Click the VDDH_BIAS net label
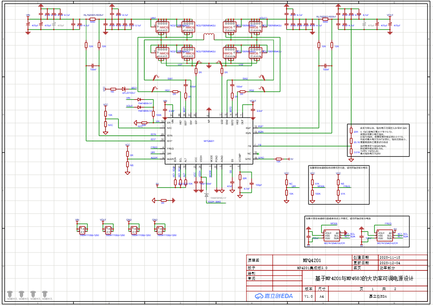This screenshot has height=306, width=433. pyautogui.click(x=214, y=201)
